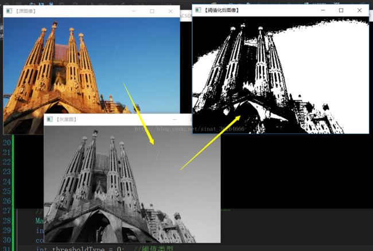Click line number 20 in the editor gutter
This screenshot has height=251, width=373.
pyautogui.click(x=7, y=143)
